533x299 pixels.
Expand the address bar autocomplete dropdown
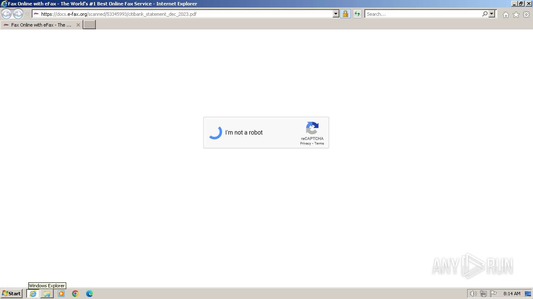[336, 14]
